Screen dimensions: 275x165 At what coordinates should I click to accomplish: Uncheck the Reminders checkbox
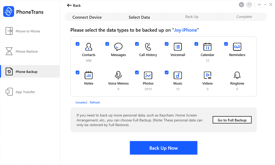tap(226, 44)
